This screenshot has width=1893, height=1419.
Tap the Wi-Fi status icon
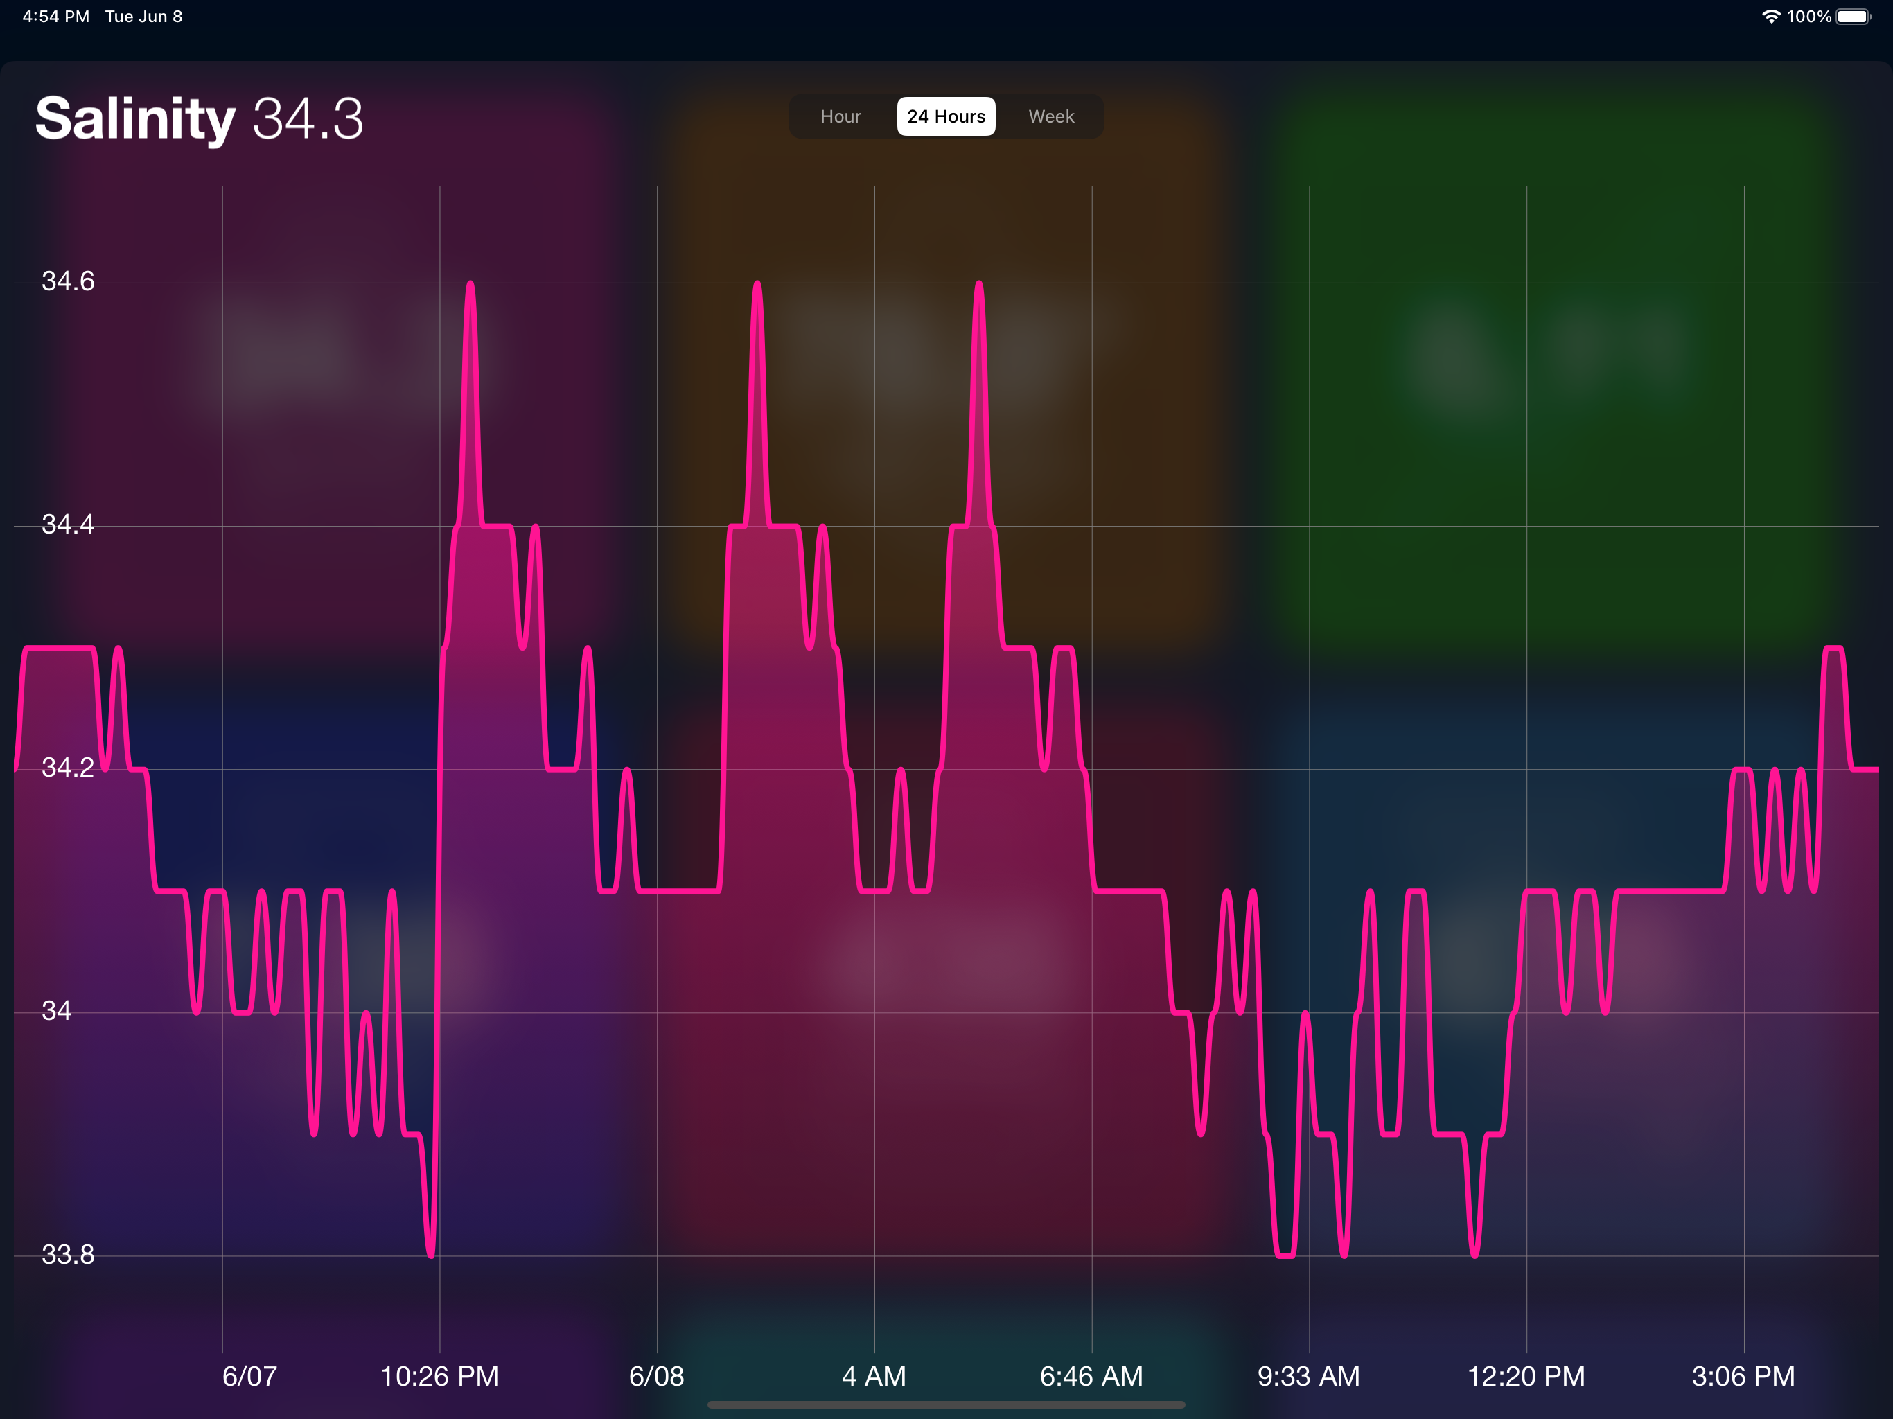click(1770, 16)
